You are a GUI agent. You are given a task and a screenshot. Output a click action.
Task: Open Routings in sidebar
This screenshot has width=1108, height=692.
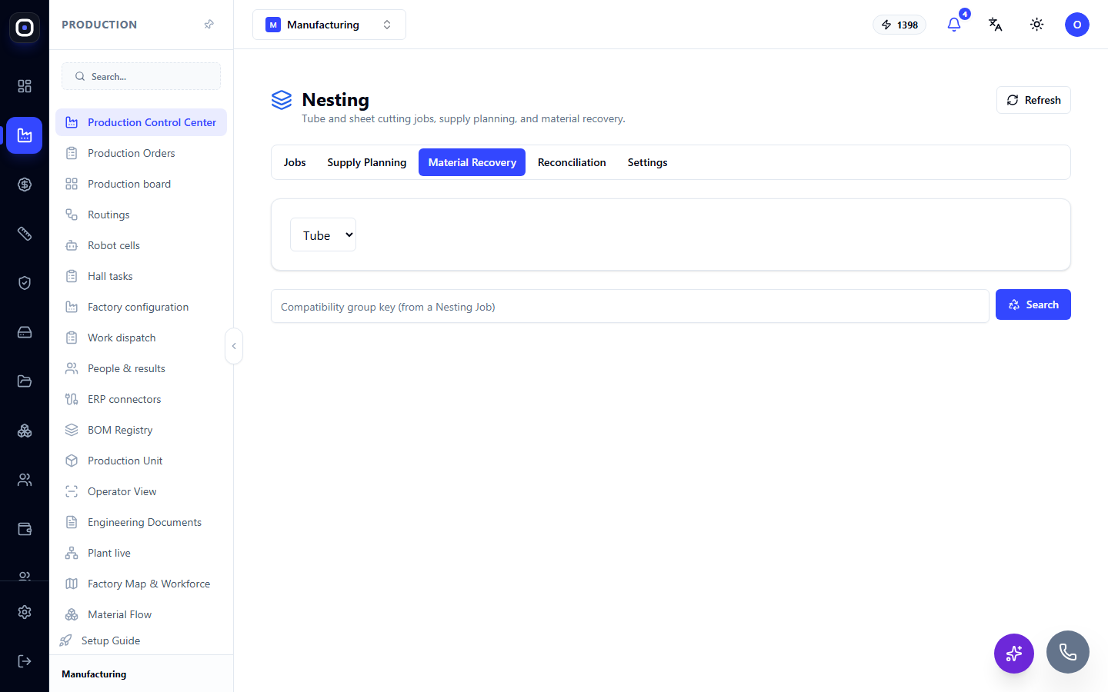(141, 215)
